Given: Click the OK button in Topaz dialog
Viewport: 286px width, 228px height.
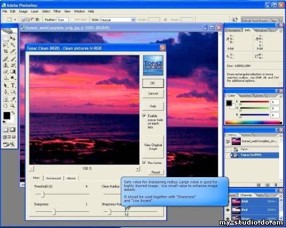Looking at the screenshot, I should [x=153, y=83].
